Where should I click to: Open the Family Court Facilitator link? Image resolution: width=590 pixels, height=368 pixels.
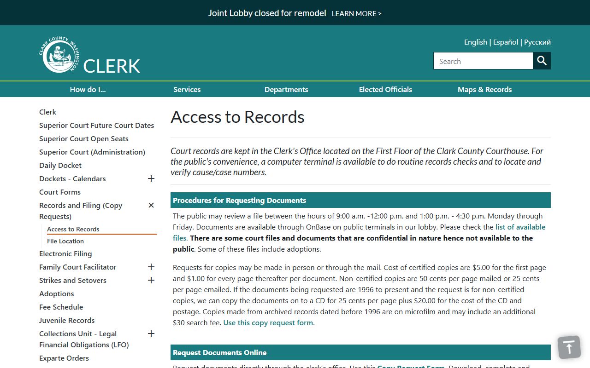(x=78, y=267)
